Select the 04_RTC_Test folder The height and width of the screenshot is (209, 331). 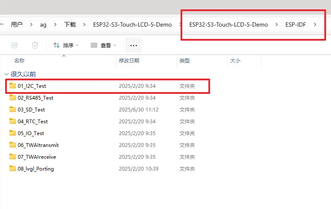click(32, 121)
